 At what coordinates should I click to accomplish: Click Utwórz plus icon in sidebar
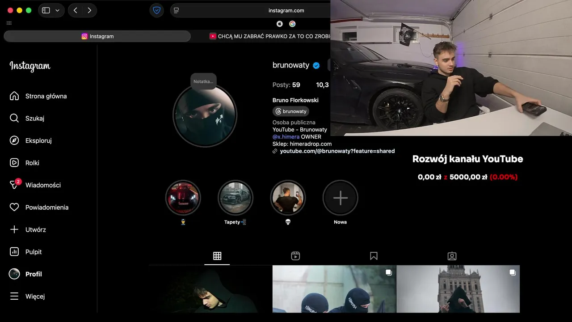point(14,229)
